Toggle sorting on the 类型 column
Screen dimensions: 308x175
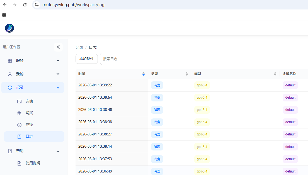click(x=186, y=74)
